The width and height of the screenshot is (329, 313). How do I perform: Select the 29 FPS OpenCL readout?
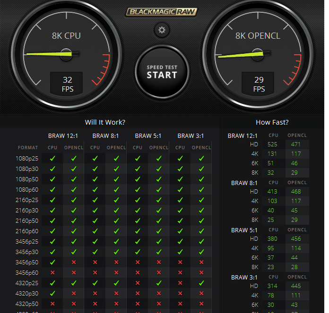pos(258,84)
